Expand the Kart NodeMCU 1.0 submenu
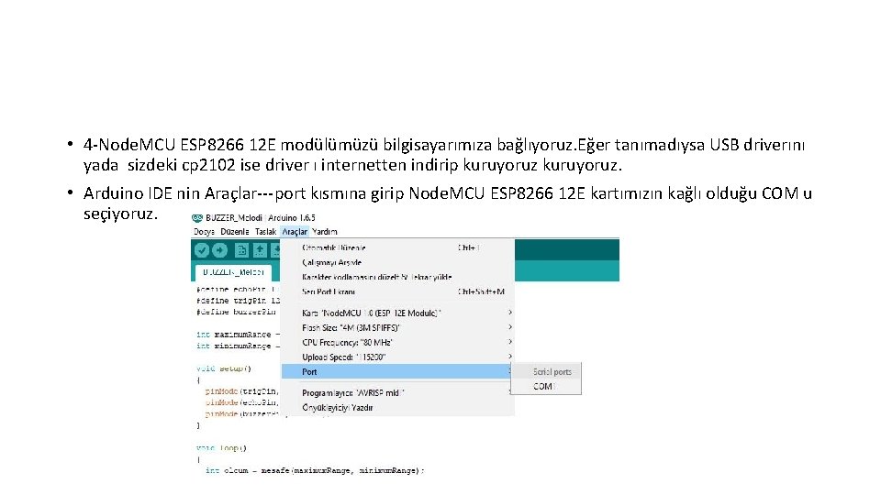 (x=397, y=313)
